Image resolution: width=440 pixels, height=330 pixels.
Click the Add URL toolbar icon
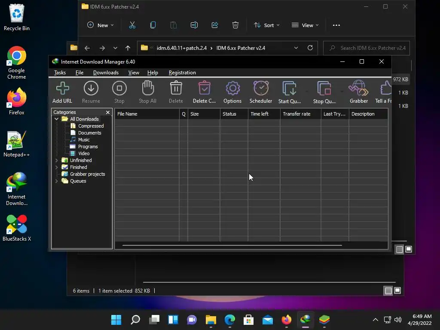(x=62, y=89)
